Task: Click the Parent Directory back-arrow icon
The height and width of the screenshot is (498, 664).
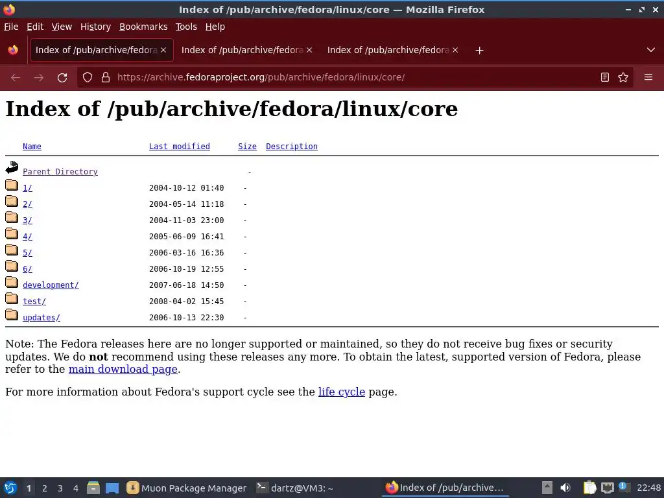Action: tap(12, 168)
